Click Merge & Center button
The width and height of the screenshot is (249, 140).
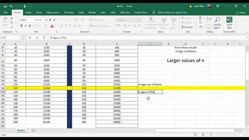click(100, 26)
